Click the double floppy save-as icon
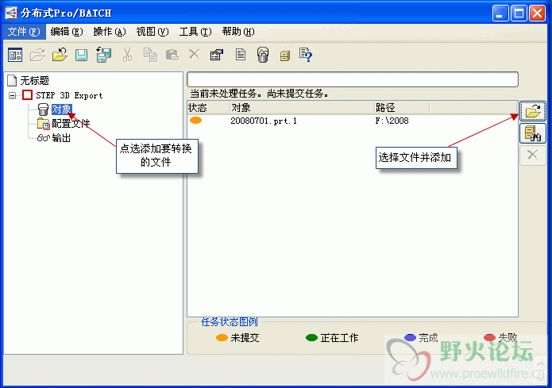 [x=104, y=55]
